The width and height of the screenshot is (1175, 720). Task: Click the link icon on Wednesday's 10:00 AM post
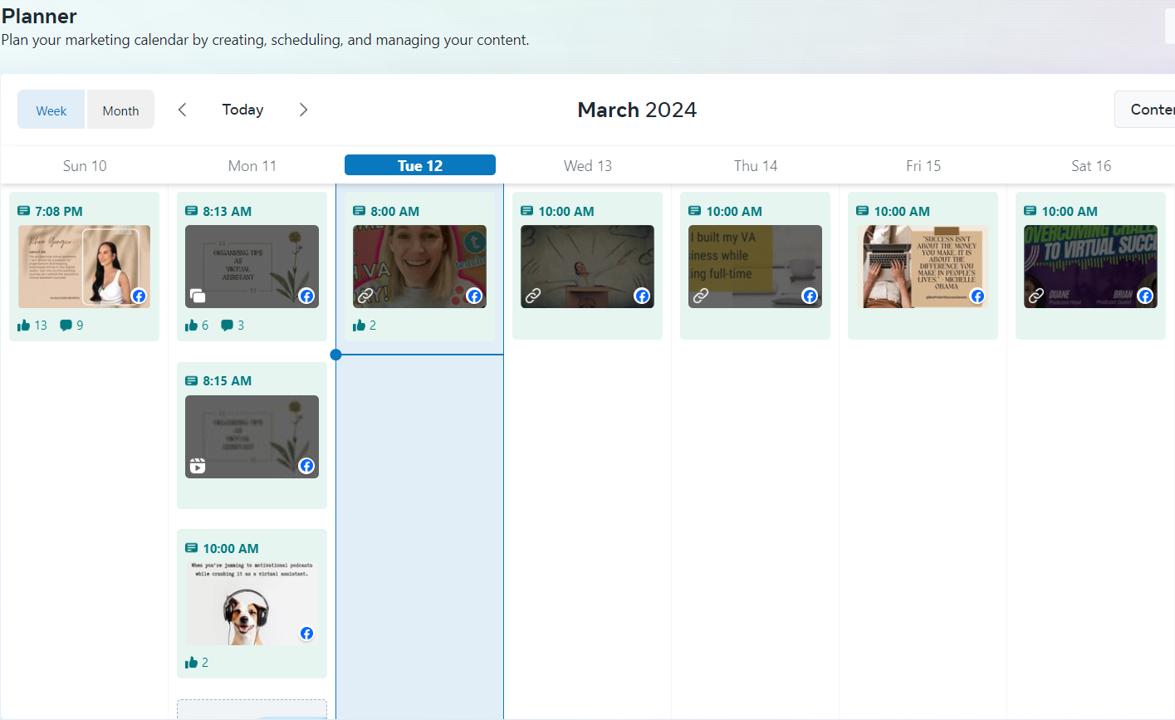pos(533,296)
